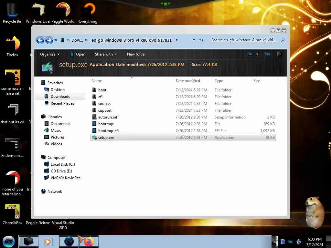Click Open in the command bar
Screen dimensions: 331x248
tap(78, 54)
